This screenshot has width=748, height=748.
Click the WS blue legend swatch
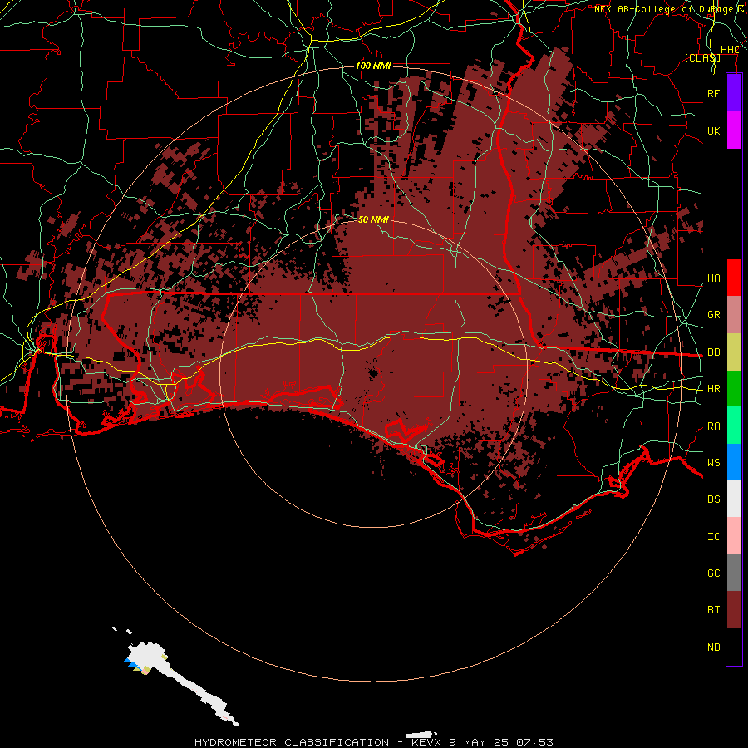[x=734, y=462]
